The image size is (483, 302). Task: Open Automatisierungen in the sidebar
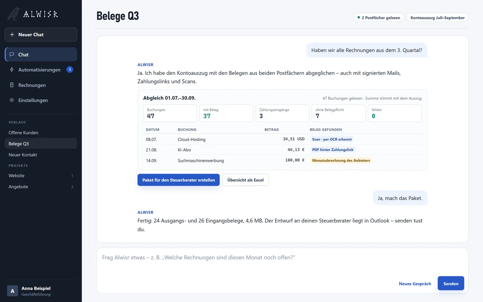(41, 70)
